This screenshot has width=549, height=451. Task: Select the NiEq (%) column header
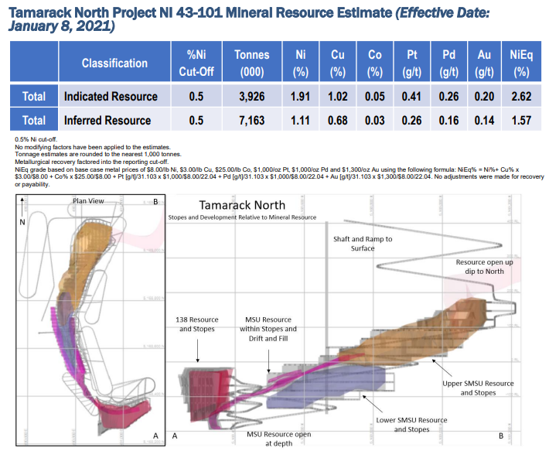520,63
